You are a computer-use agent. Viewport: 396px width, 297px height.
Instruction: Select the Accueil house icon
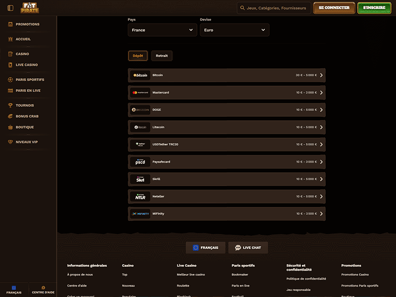(10, 39)
